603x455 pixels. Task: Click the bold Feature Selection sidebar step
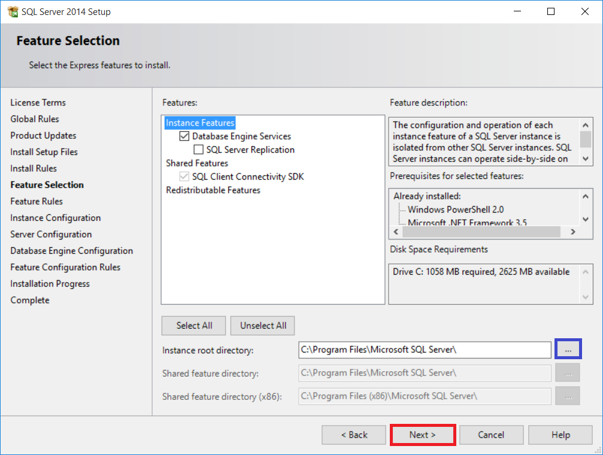[x=47, y=185]
